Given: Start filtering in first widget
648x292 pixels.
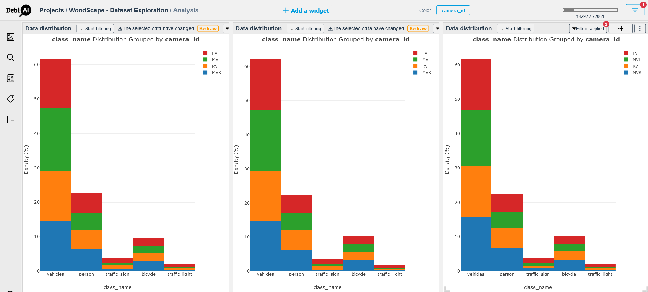Looking at the screenshot, I should (x=95, y=28).
